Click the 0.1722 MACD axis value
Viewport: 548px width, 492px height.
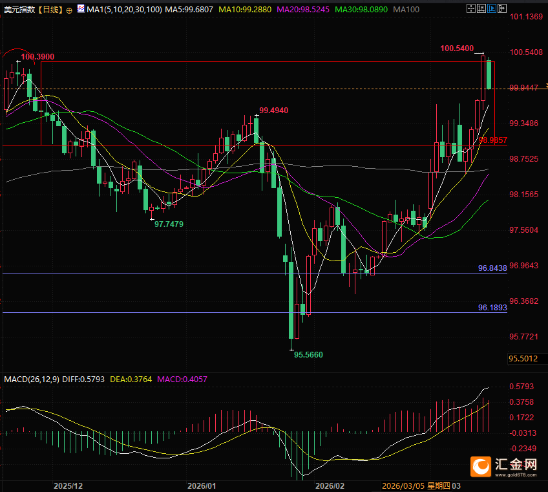[522, 418]
